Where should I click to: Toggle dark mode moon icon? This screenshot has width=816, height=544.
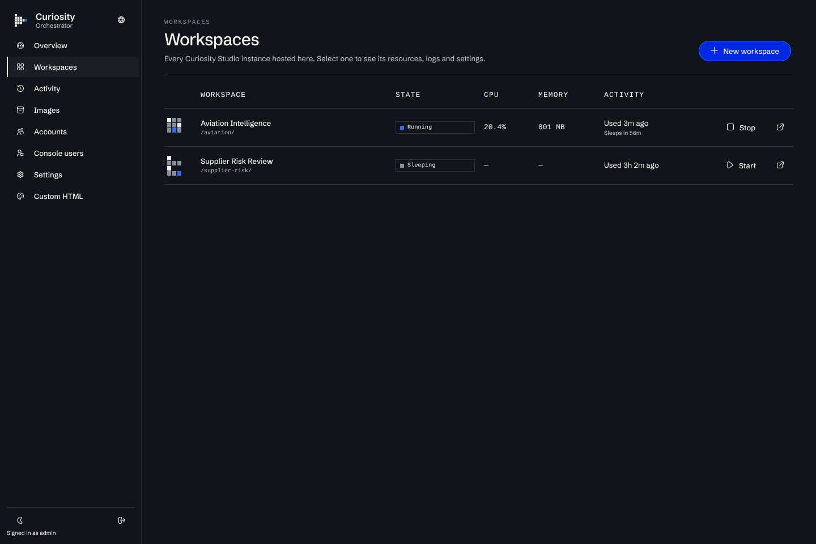click(20, 520)
